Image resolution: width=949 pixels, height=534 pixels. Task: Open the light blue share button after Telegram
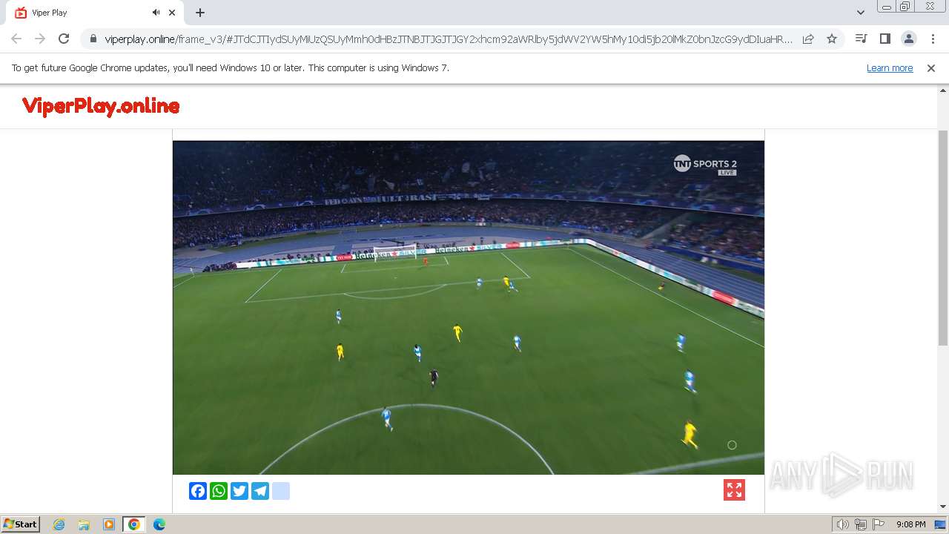click(x=281, y=491)
